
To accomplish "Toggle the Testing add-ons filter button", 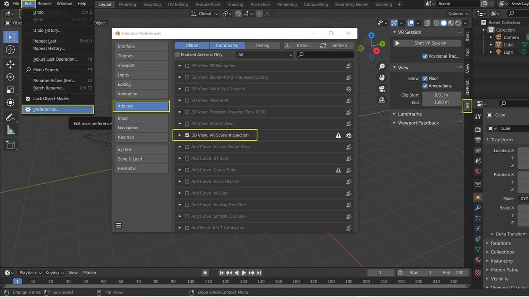I will [x=262, y=45].
